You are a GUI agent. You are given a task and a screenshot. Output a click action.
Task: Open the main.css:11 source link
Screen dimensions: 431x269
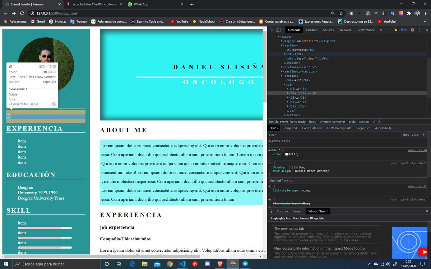[417, 186]
